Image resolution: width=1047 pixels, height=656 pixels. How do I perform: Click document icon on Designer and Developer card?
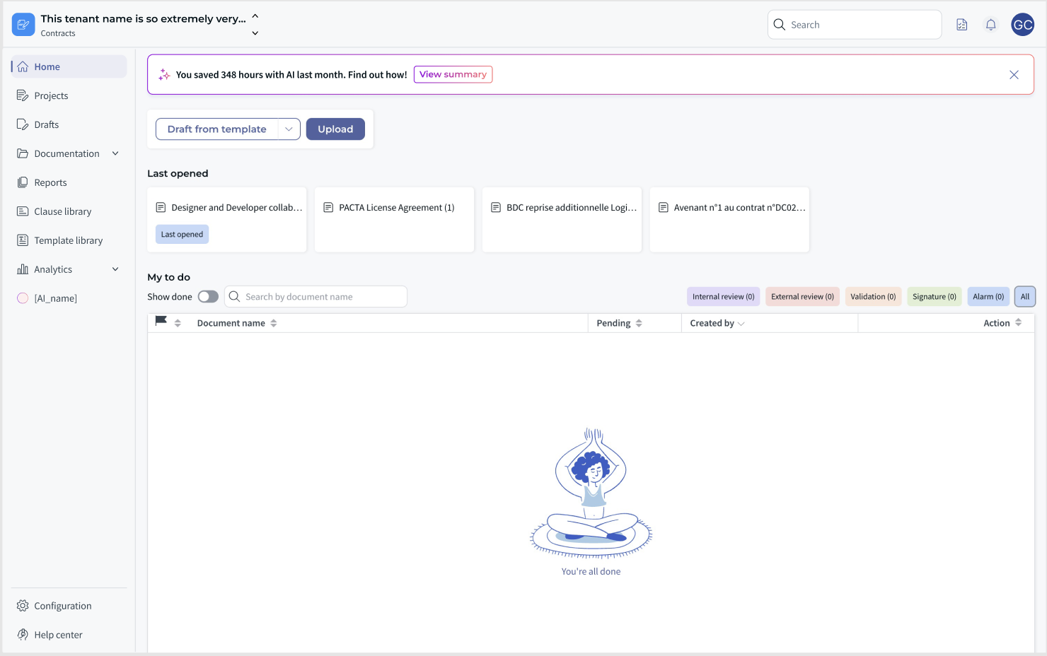[161, 207]
